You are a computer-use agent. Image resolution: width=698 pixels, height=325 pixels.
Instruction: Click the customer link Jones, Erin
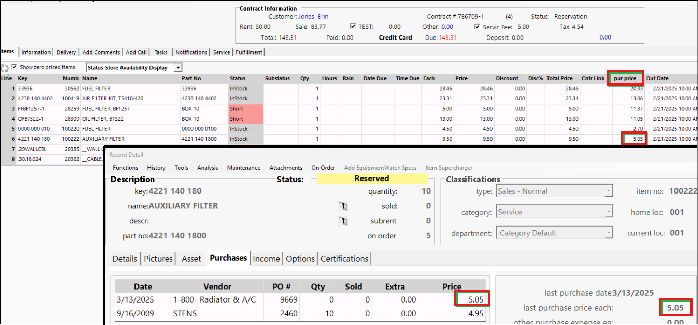tap(313, 17)
